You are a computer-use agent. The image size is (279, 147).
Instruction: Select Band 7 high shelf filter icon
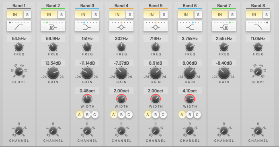[x=224, y=26]
